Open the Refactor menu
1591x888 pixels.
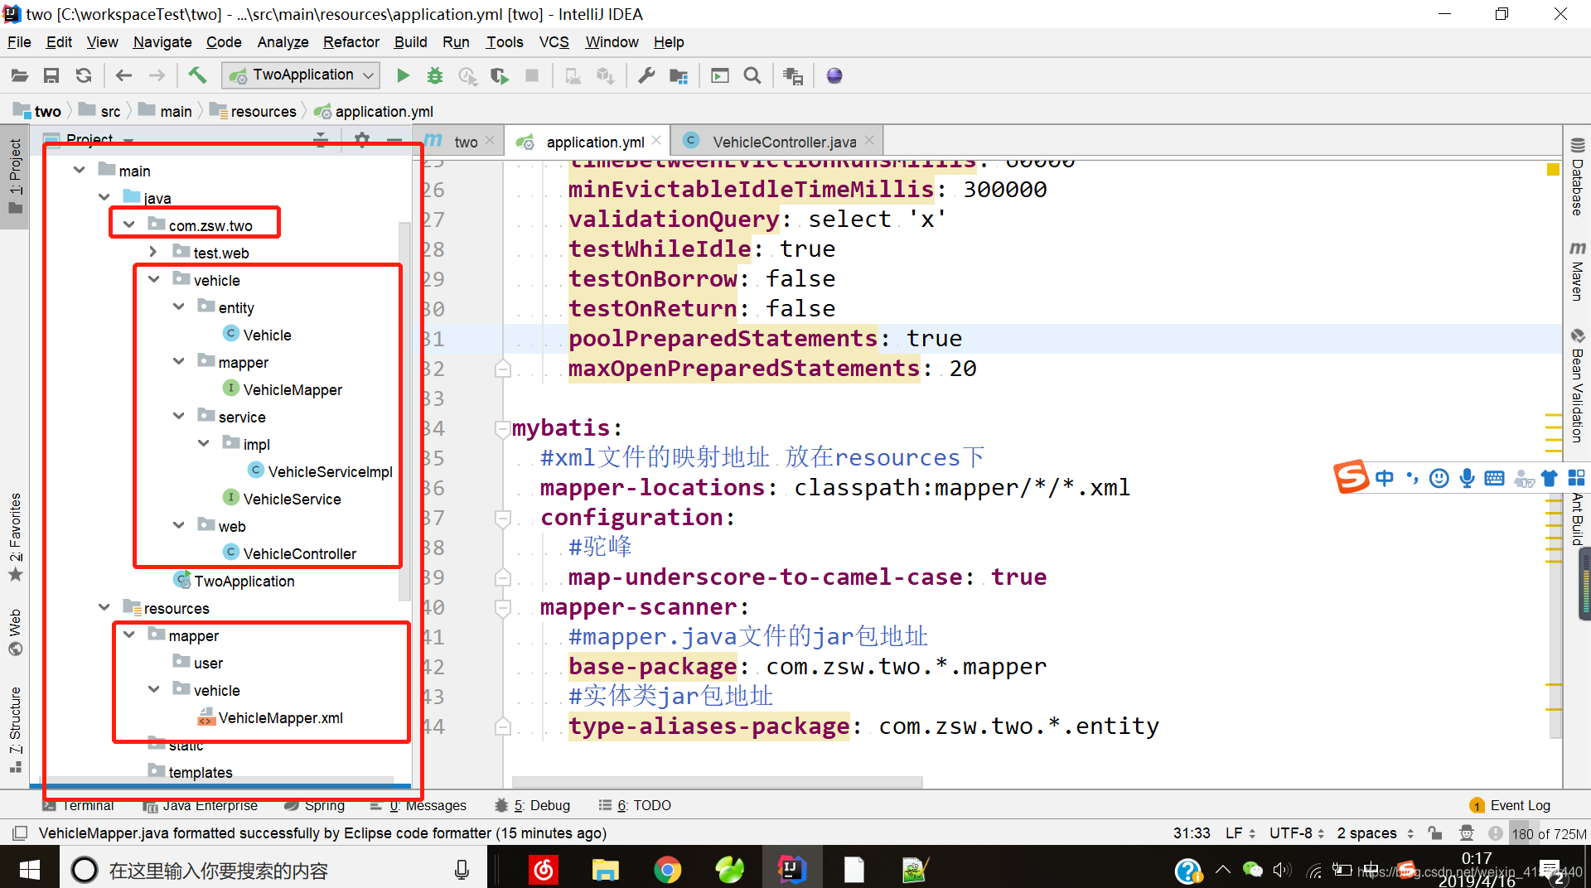tap(351, 42)
